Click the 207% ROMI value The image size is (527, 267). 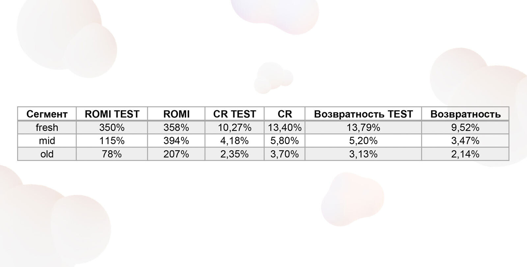tap(176, 154)
